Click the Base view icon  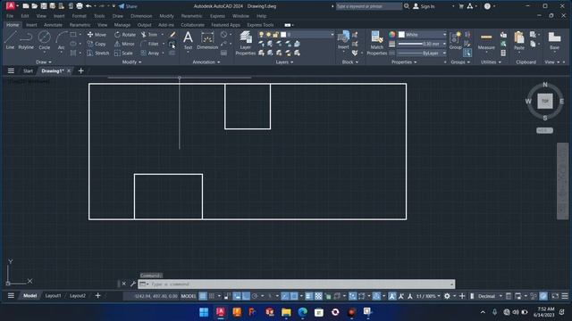coord(554,40)
